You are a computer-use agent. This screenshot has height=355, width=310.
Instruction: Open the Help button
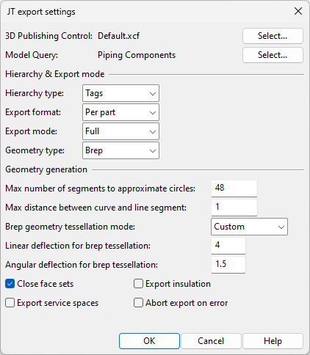point(273,341)
